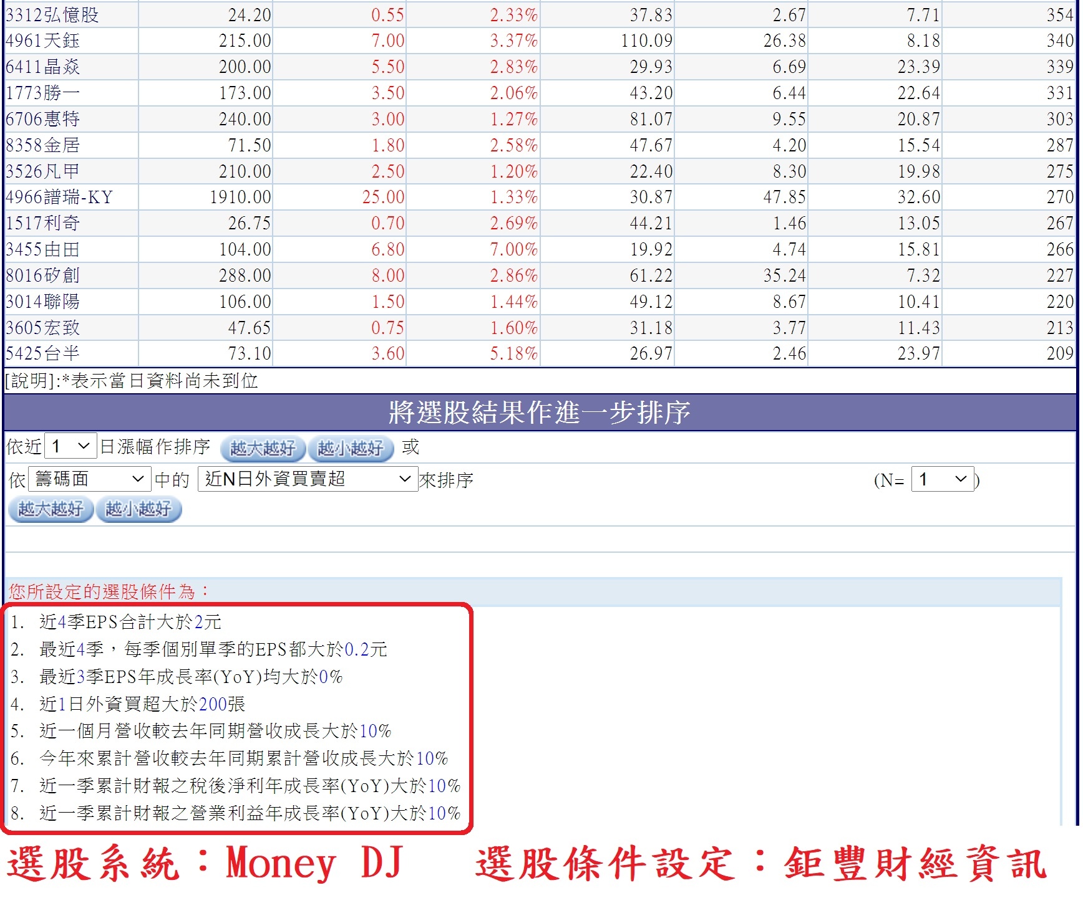Open stock link 5425台半
The width and height of the screenshot is (1083, 898).
43,354
